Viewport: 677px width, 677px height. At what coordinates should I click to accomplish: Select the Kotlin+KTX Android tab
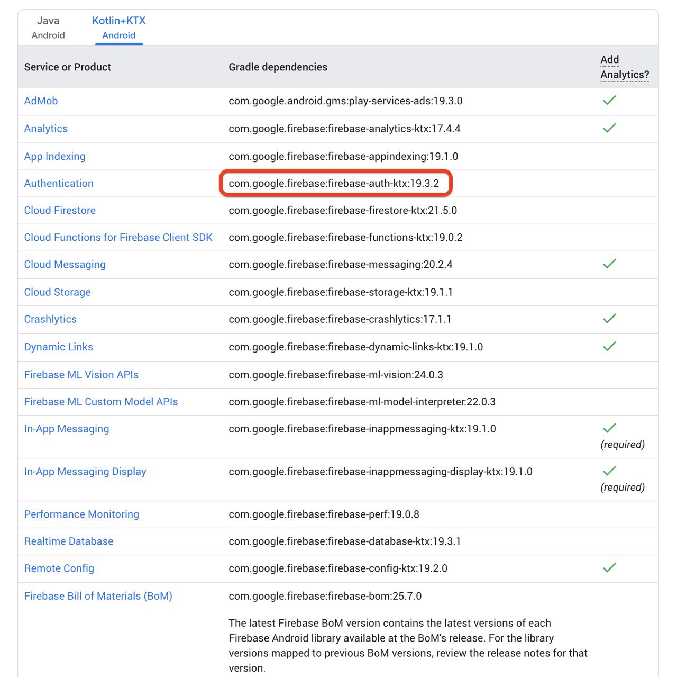tap(119, 28)
